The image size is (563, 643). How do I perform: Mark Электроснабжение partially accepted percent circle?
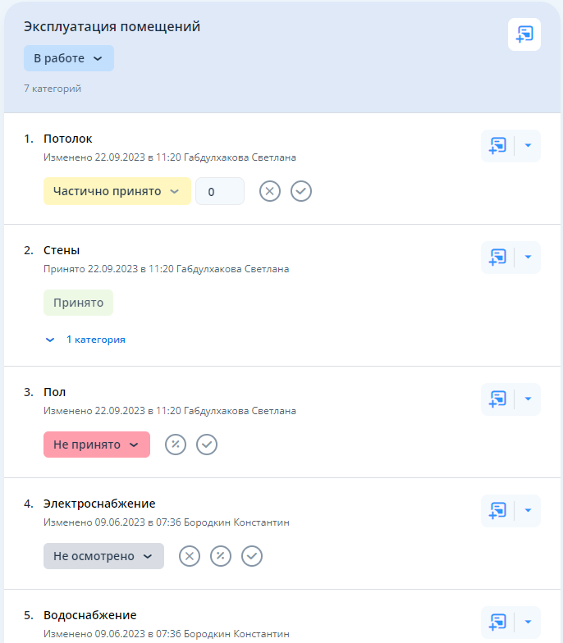point(221,556)
